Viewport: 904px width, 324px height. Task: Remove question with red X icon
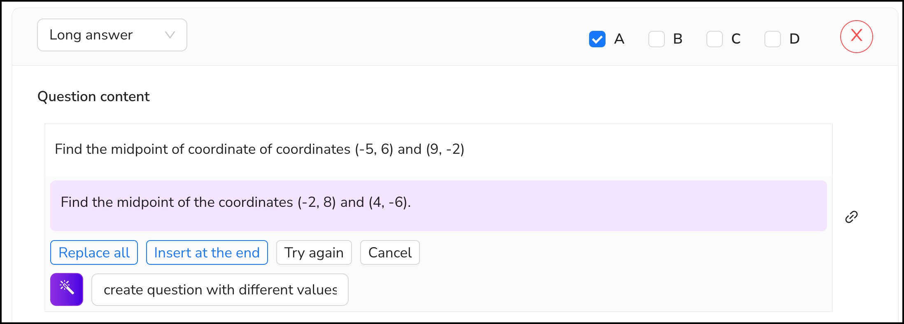pyautogui.click(x=857, y=37)
